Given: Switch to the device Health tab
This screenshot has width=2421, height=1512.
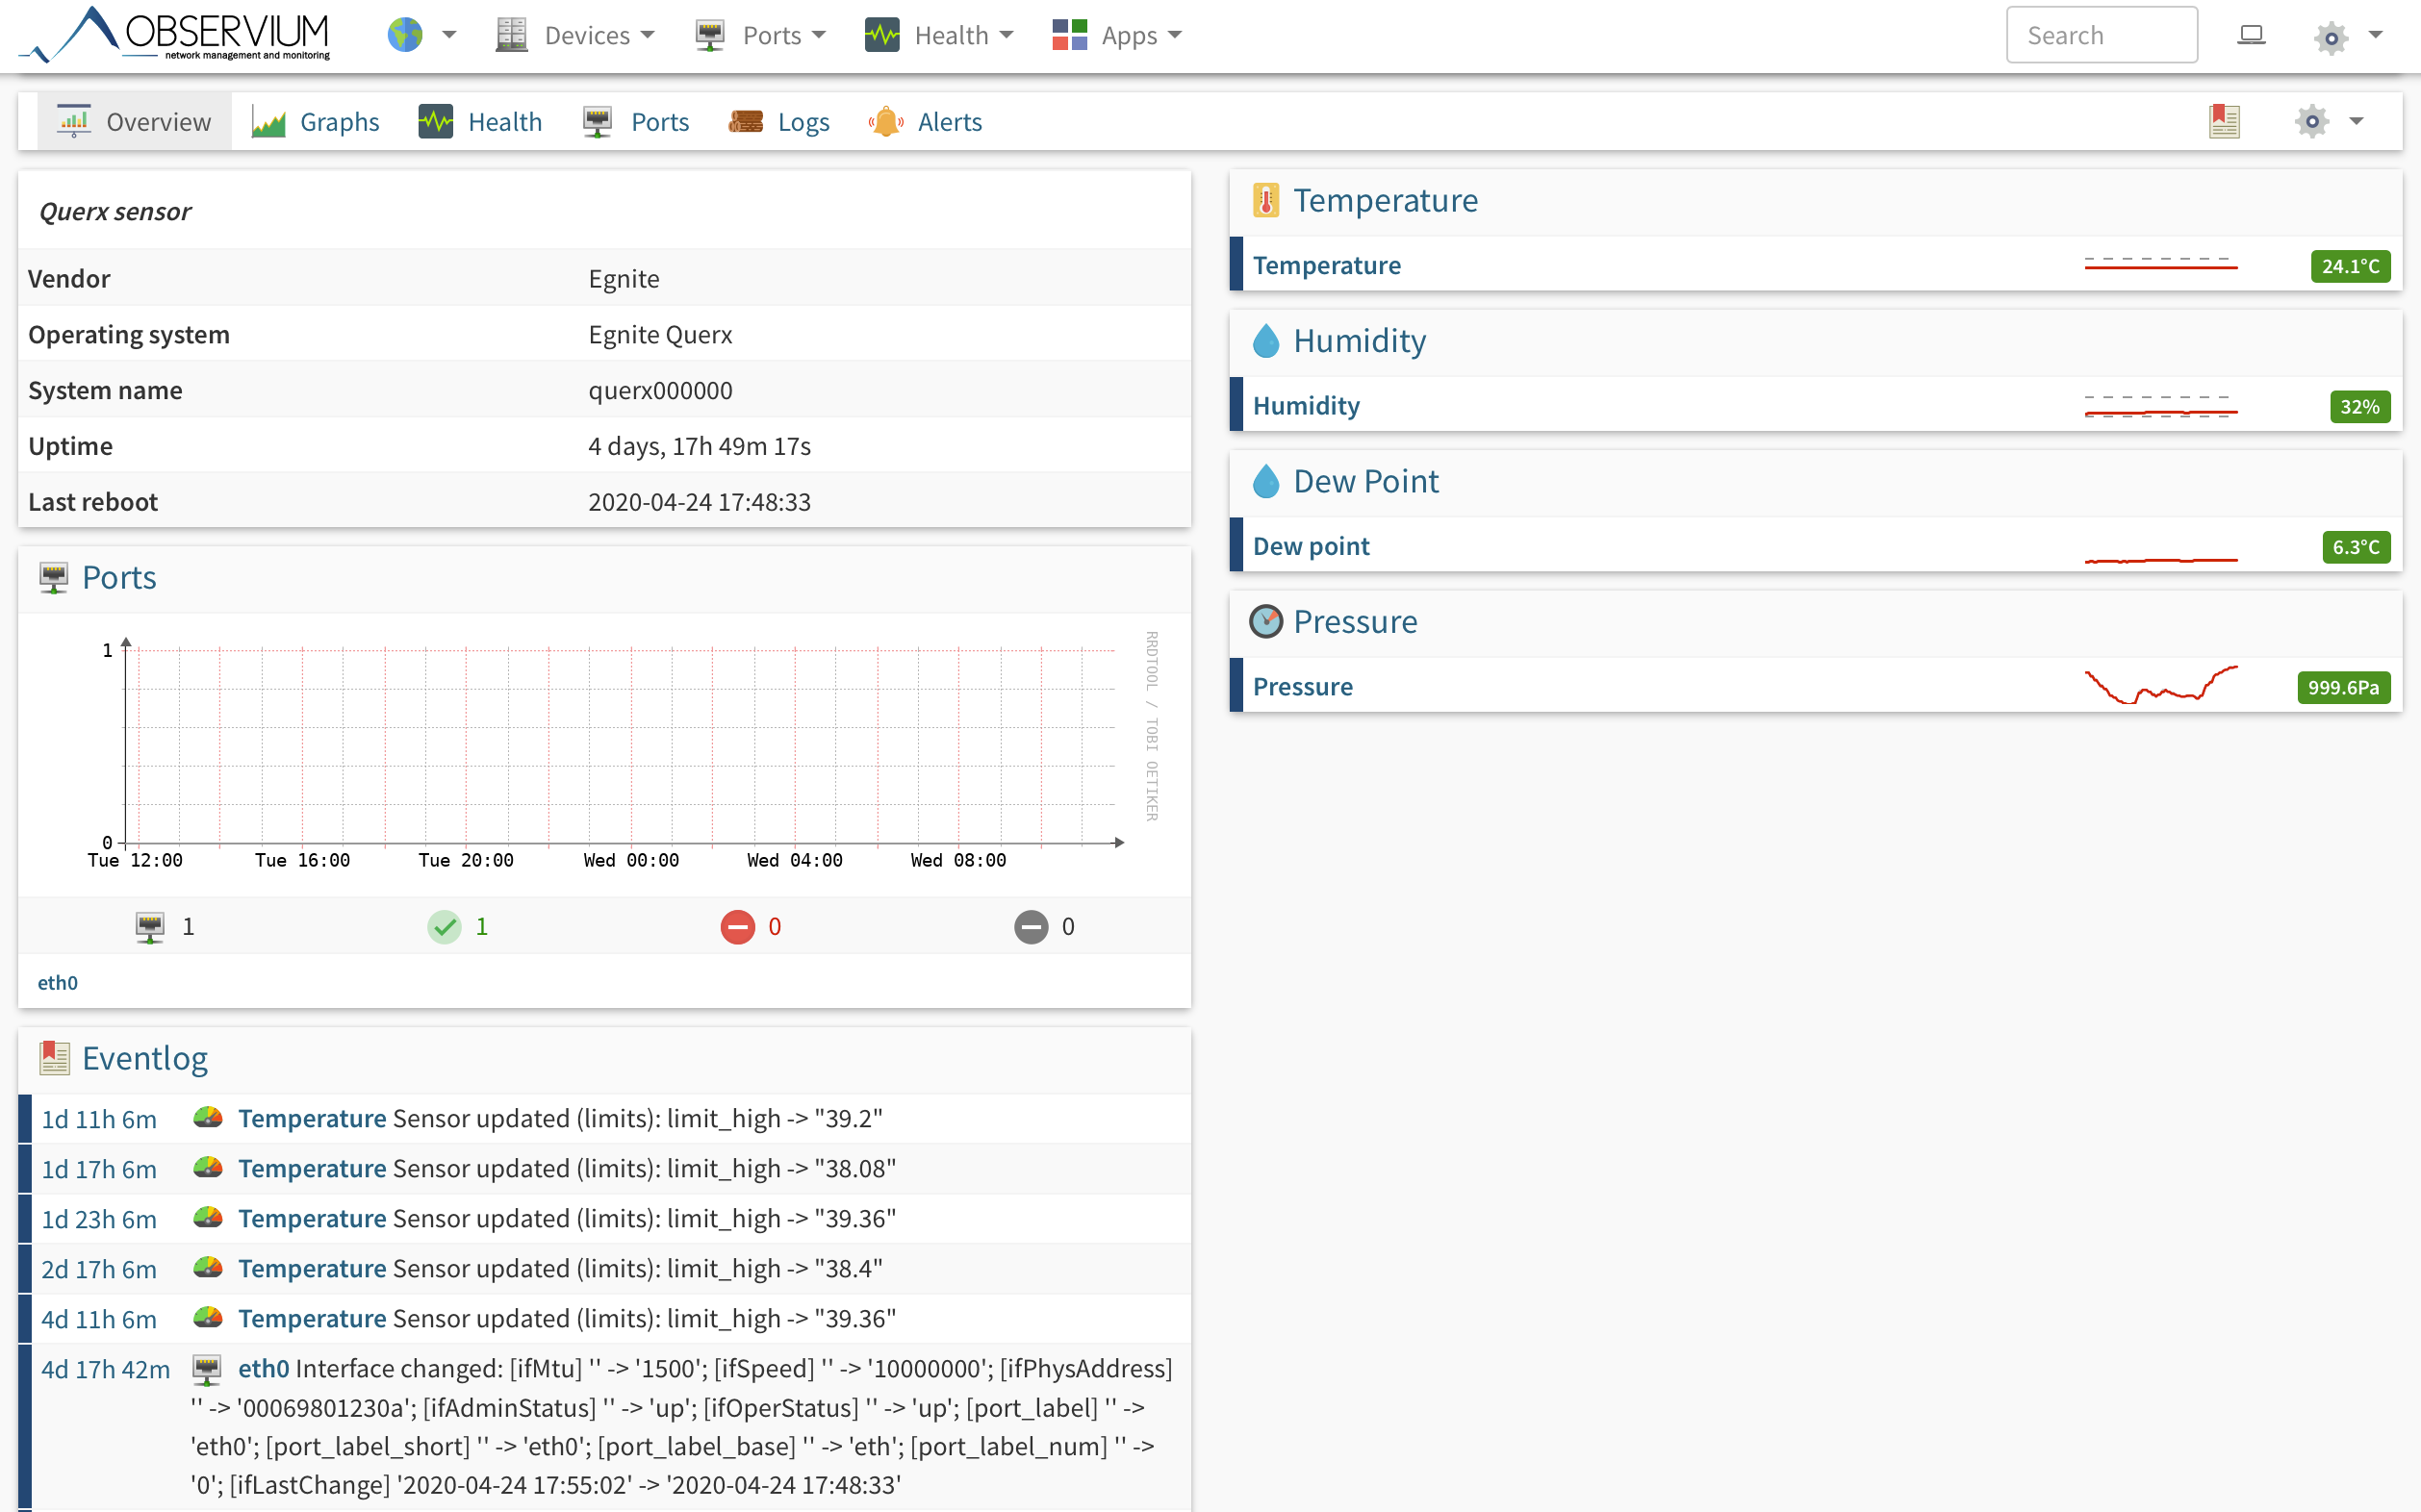Looking at the screenshot, I should [480, 122].
